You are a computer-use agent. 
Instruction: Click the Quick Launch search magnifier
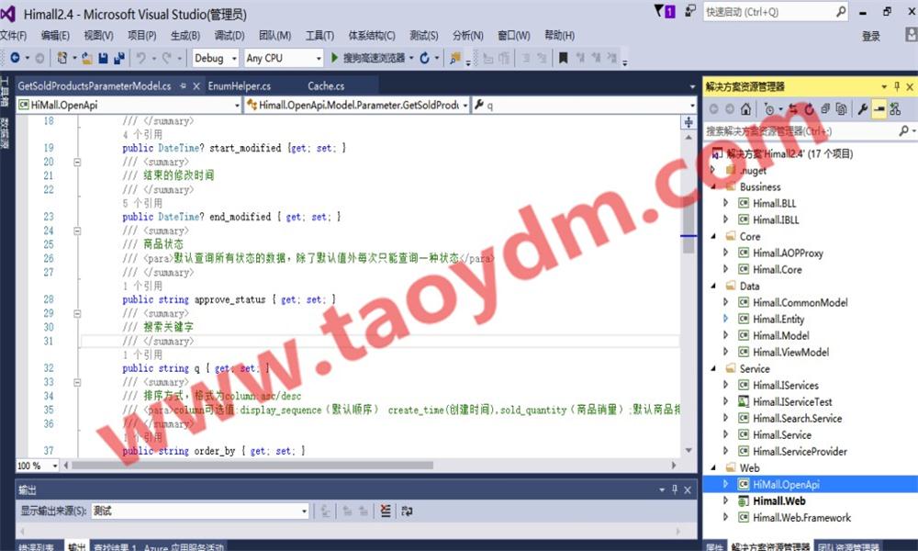(x=841, y=11)
